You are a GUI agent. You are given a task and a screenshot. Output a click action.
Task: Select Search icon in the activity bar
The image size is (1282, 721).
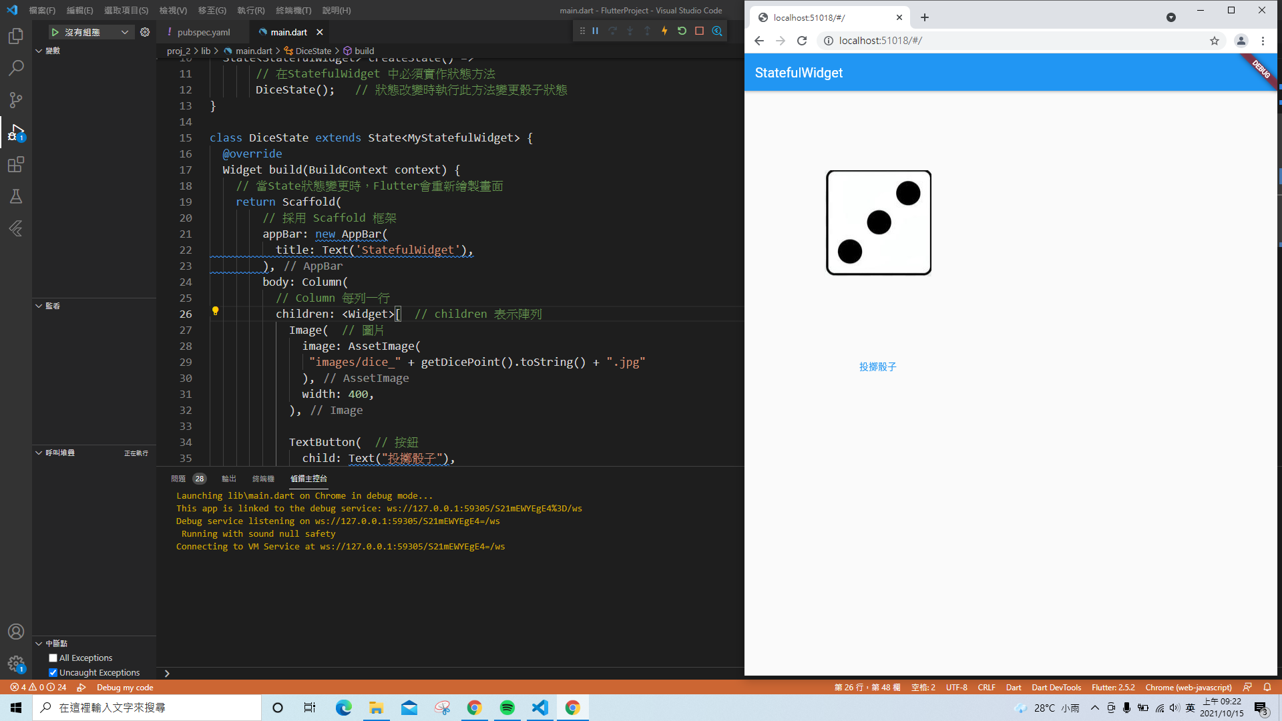[16, 67]
